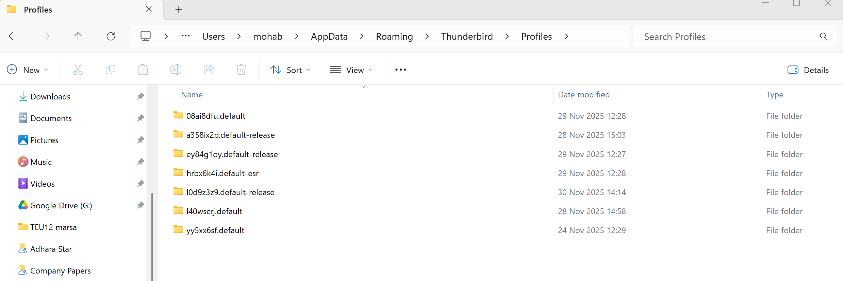This screenshot has width=843, height=281.
Task: Navigate to Thunderbird in breadcrumb path
Action: tap(467, 36)
